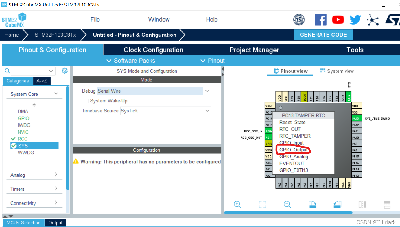Toggle vertical split view icon

pos(362,205)
